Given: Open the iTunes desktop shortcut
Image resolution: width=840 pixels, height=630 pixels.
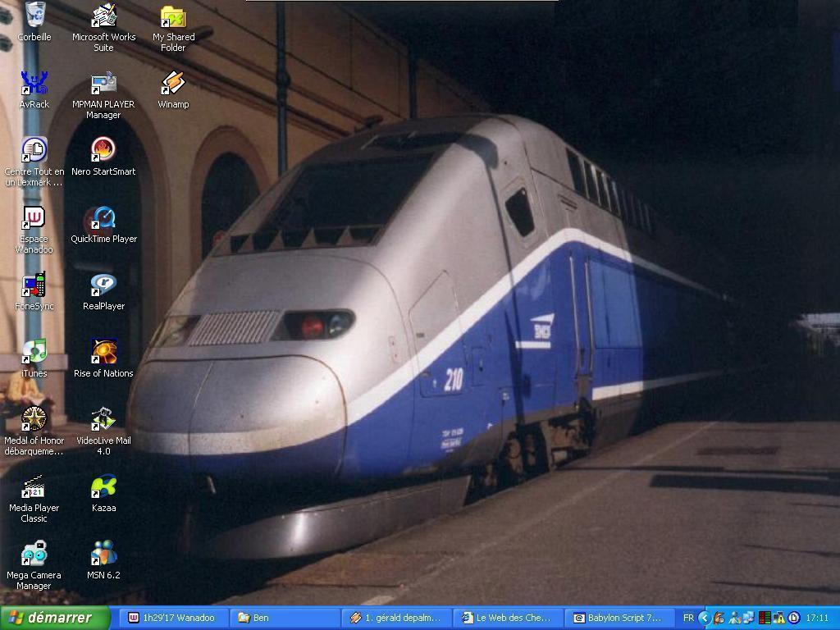Looking at the screenshot, I should coord(34,353).
